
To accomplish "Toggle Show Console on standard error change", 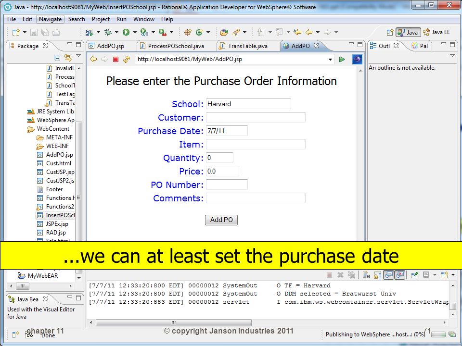I will (400, 275).
